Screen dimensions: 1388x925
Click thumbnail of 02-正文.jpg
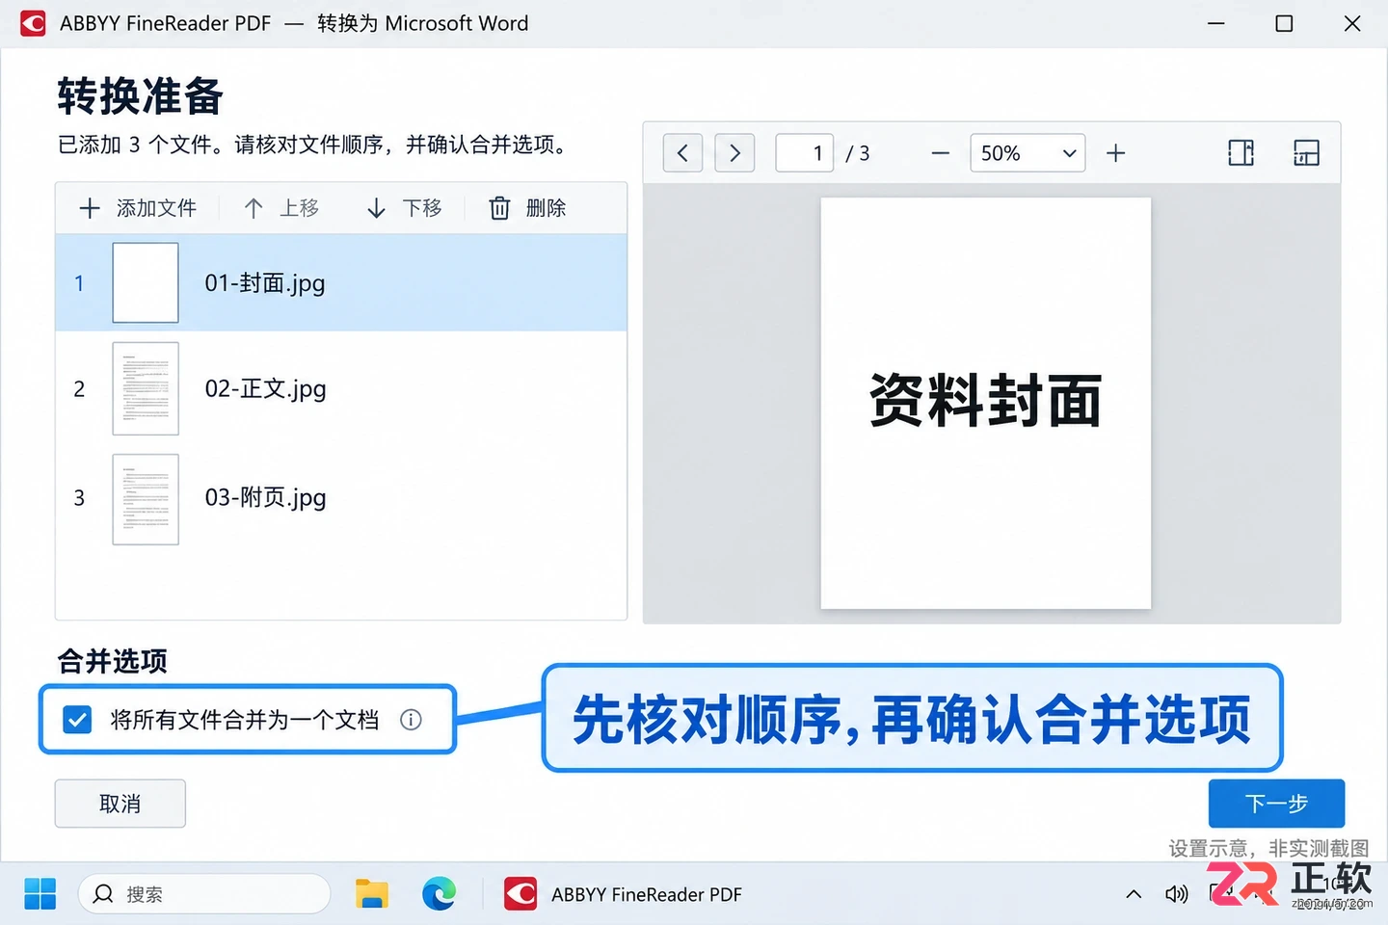coord(146,388)
